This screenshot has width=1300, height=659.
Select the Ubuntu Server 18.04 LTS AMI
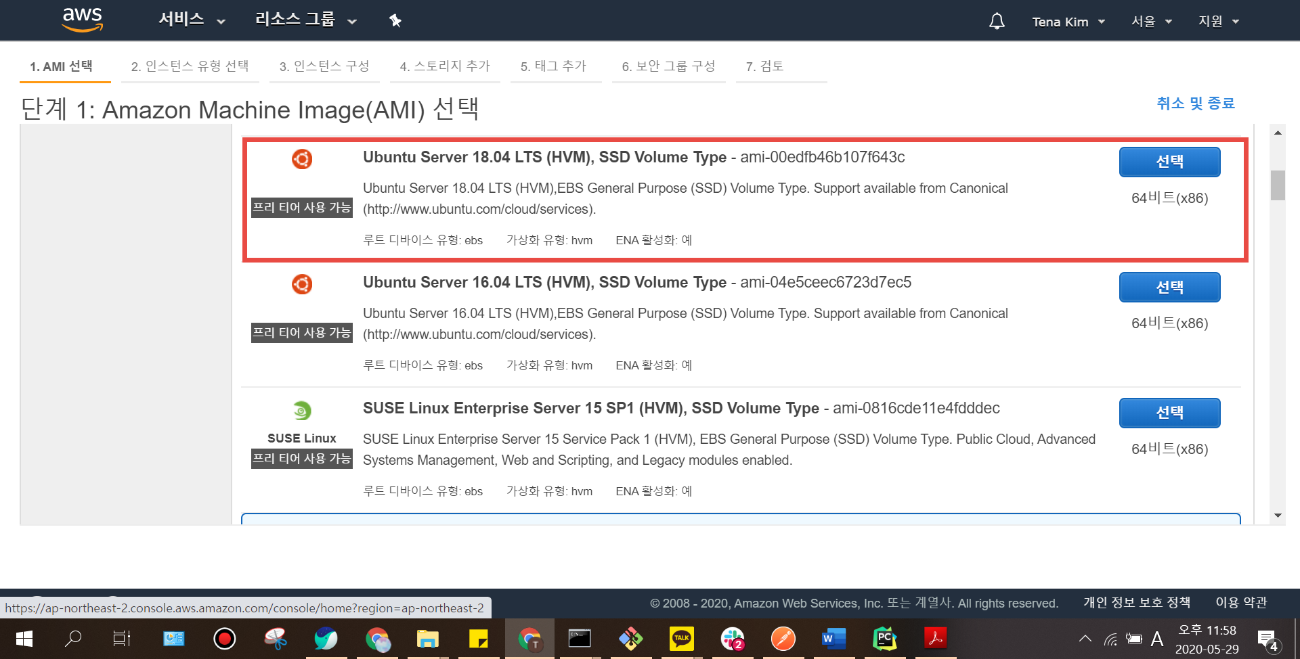pos(1169,162)
